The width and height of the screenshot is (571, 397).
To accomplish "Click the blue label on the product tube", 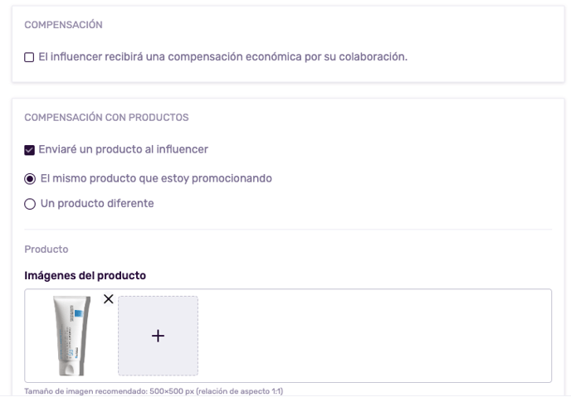I will point(79,314).
